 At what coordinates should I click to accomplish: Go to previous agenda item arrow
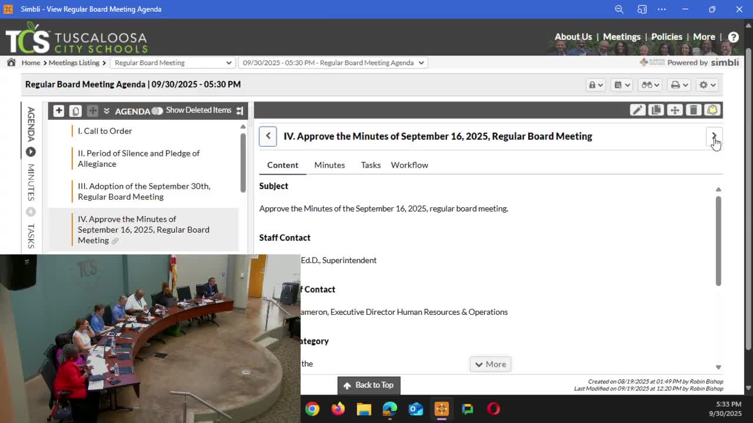click(268, 136)
